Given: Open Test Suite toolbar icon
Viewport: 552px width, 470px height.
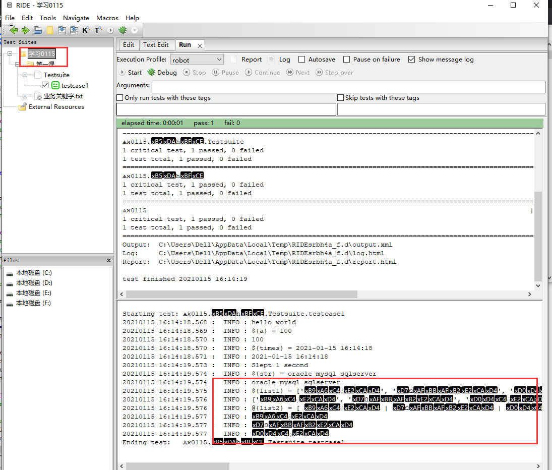Looking at the screenshot, I should coord(38,30).
